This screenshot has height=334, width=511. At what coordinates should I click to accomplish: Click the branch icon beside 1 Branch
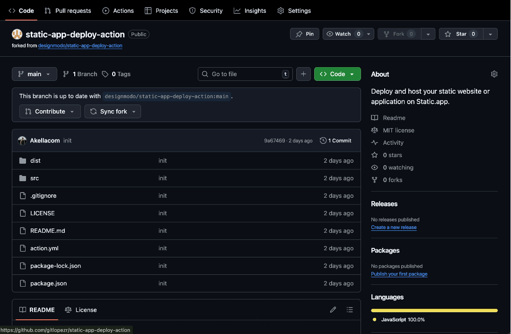(66, 74)
